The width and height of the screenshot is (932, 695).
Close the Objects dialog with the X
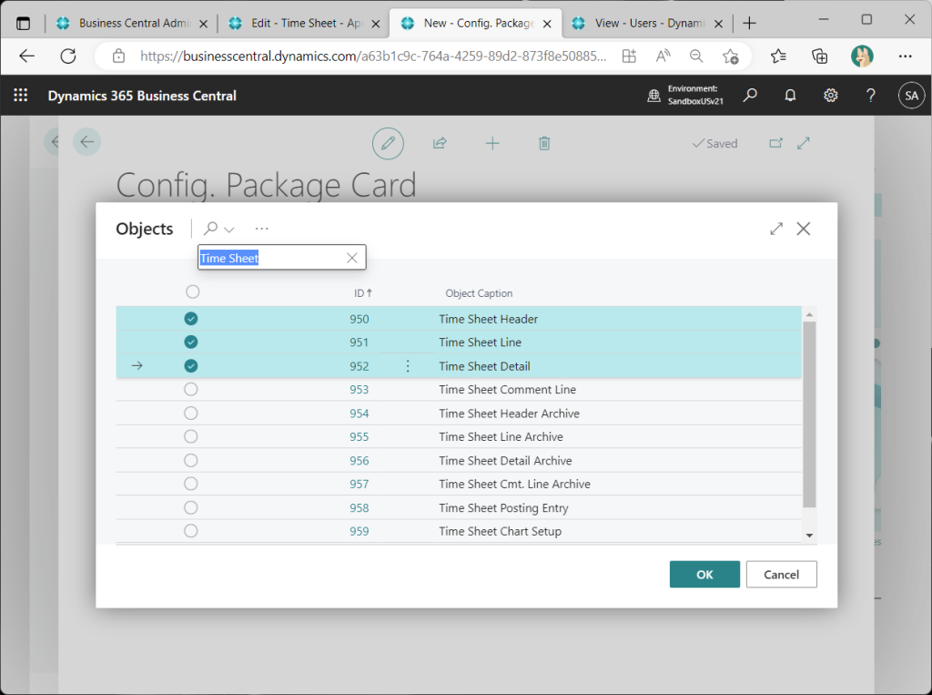(x=804, y=230)
